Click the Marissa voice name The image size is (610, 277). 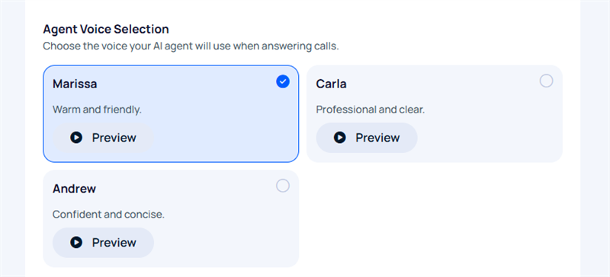point(75,84)
